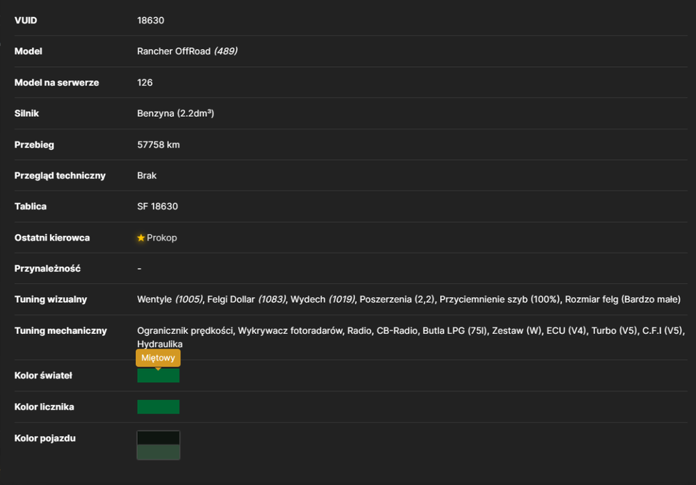The width and height of the screenshot is (696, 485).
Task: Click the Felgi Dollar (1083) tuning entry
Action: click(x=246, y=299)
